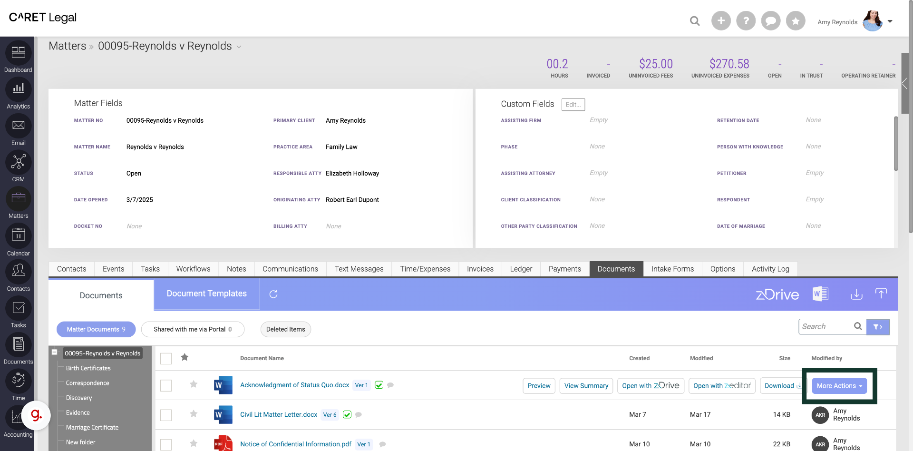
Task: Open the Time/Expenses tab
Action: (x=425, y=269)
